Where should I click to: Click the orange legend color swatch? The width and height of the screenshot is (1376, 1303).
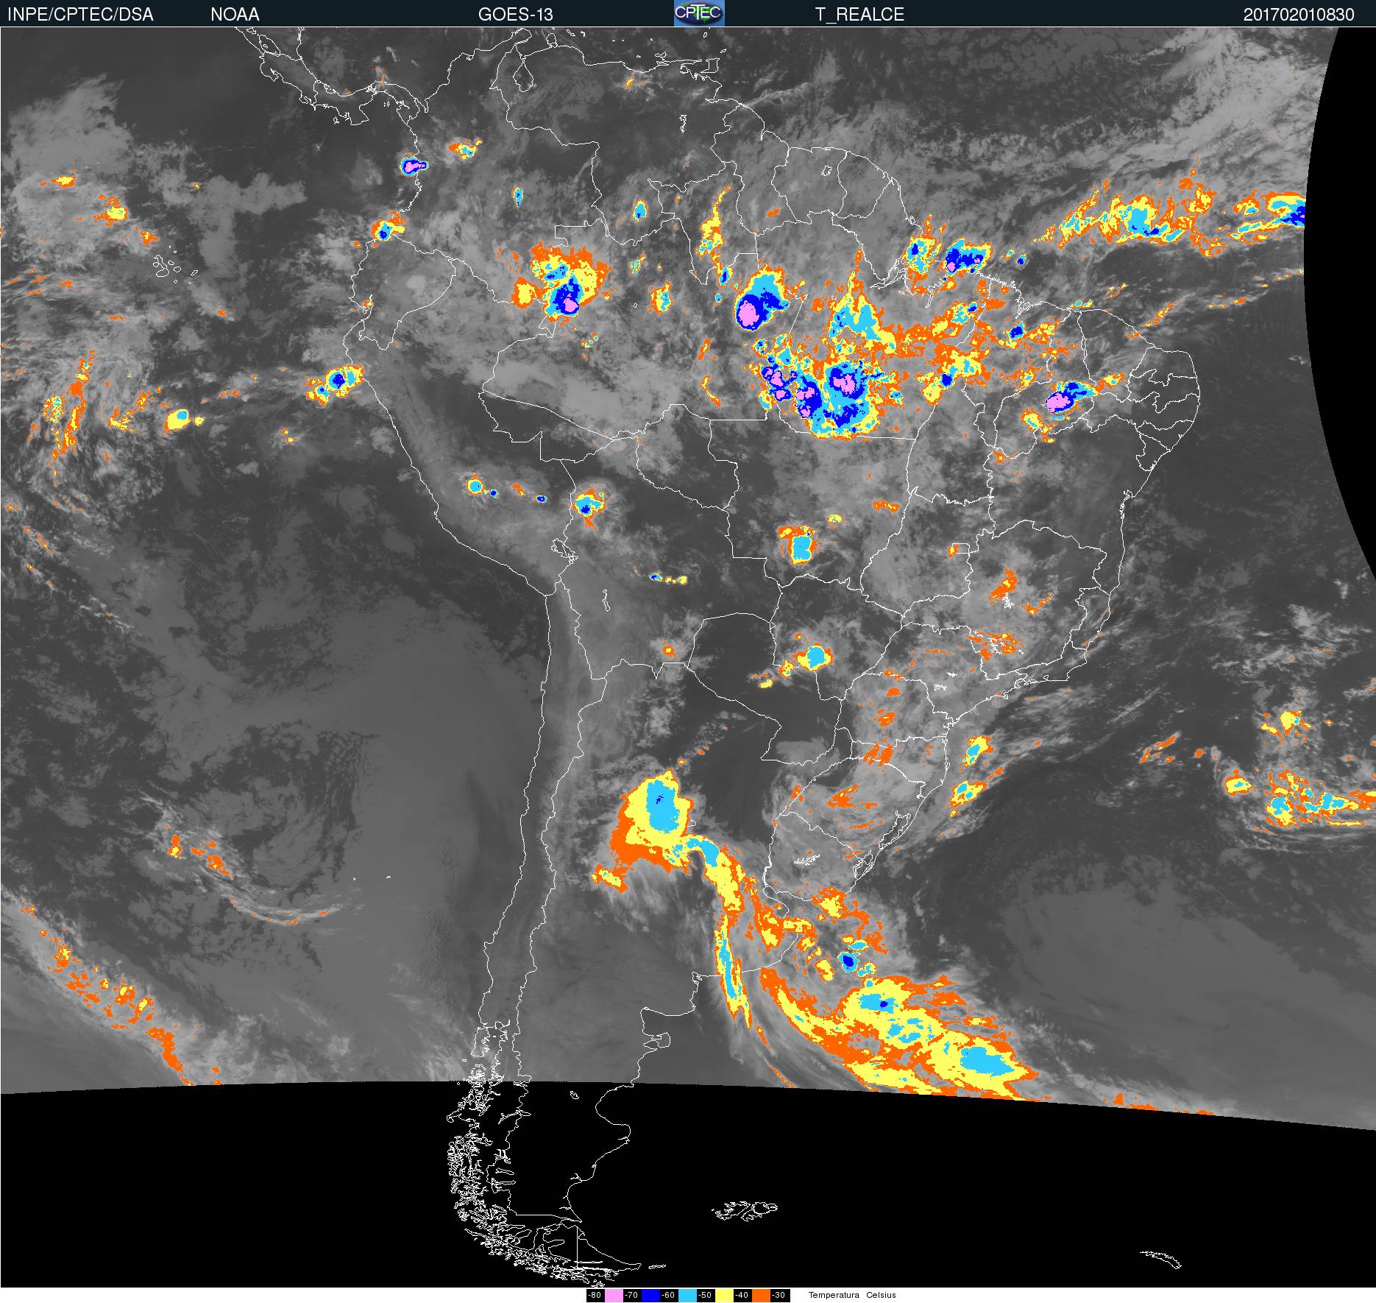coord(761,1296)
